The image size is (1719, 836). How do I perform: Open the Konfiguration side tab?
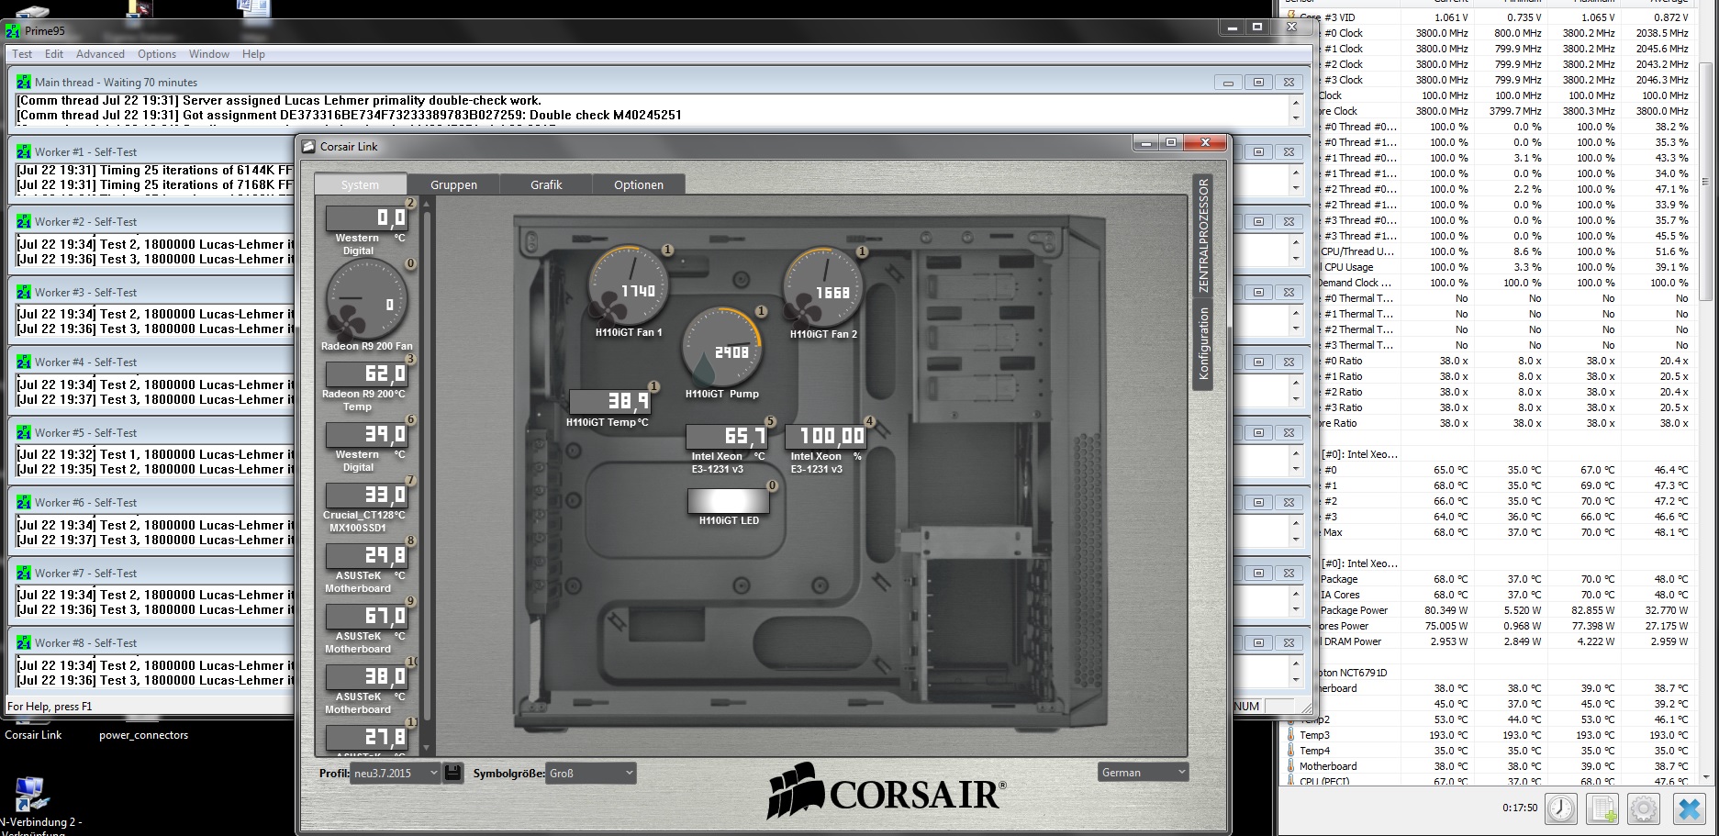point(1203,344)
